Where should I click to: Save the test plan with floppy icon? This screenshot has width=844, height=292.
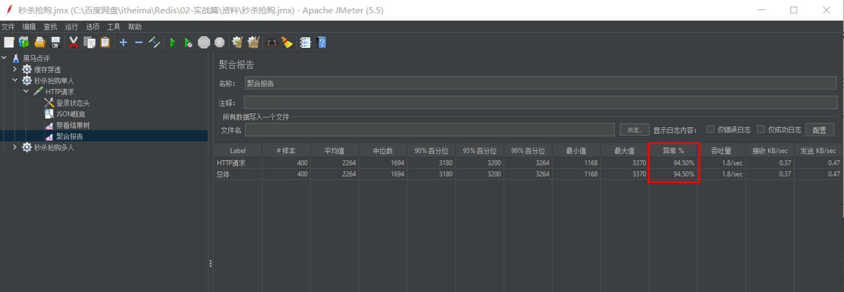[x=55, y=42]
